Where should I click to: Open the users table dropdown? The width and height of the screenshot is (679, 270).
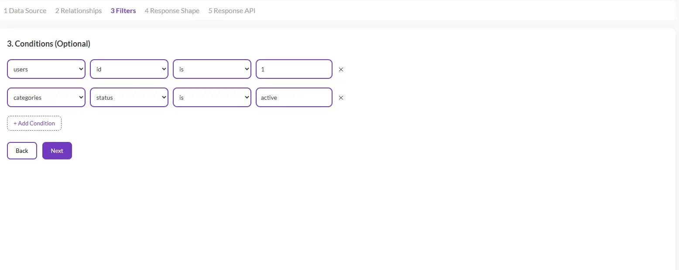coord(46,69)
